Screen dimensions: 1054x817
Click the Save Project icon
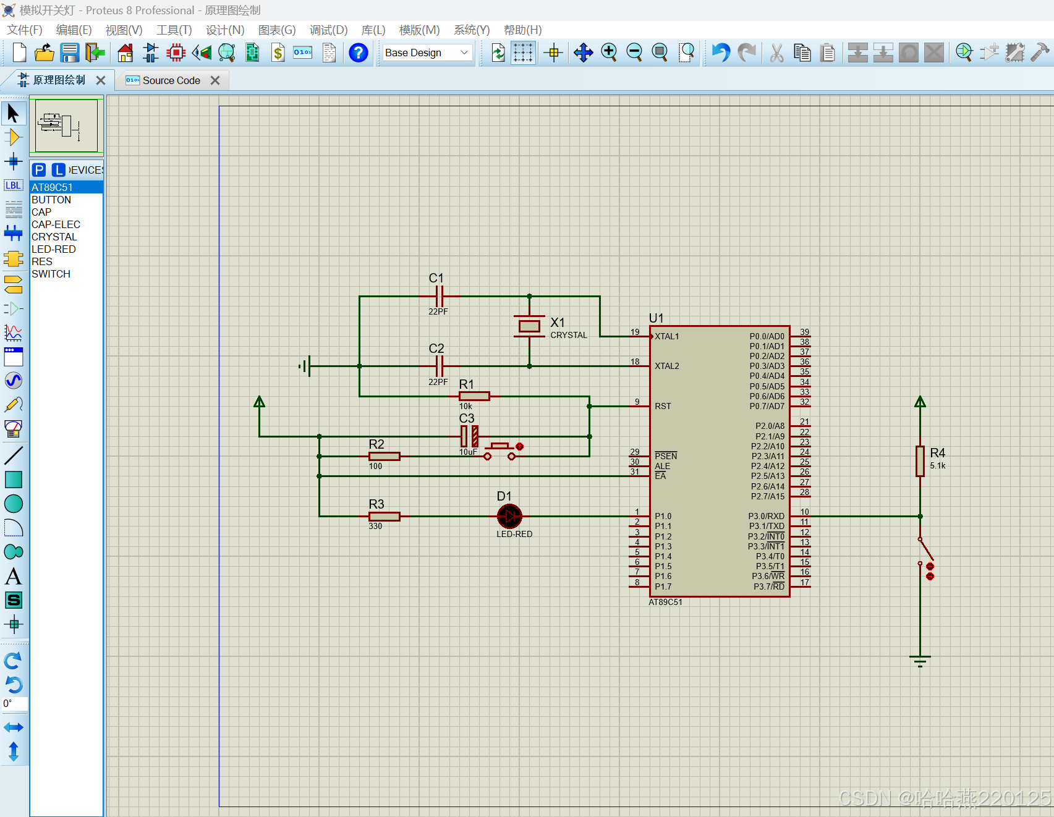(69, 53)
